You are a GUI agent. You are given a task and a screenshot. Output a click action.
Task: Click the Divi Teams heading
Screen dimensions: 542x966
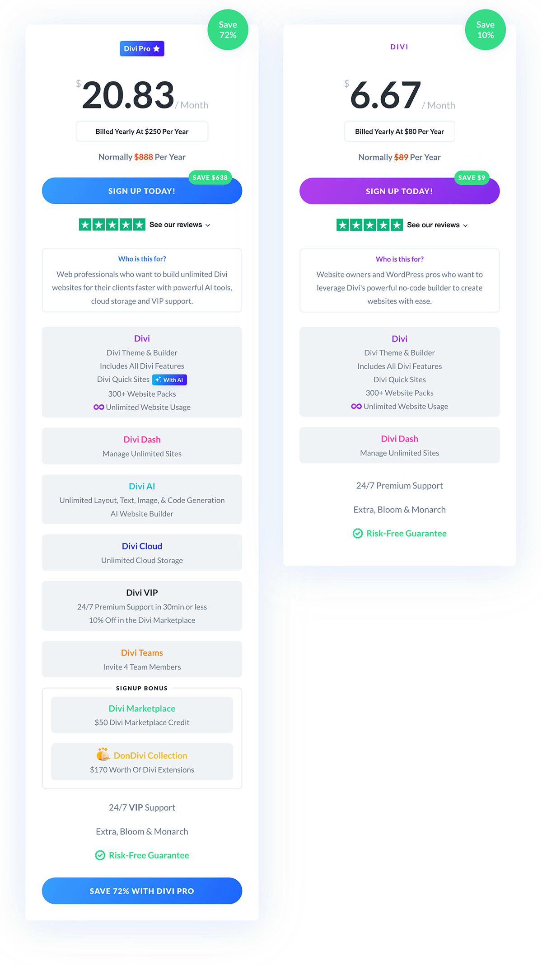(x=142, y=653)
